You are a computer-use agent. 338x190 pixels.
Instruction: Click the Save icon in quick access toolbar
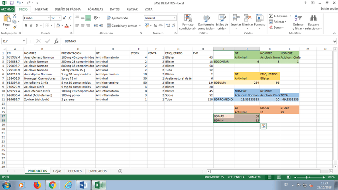11,3
